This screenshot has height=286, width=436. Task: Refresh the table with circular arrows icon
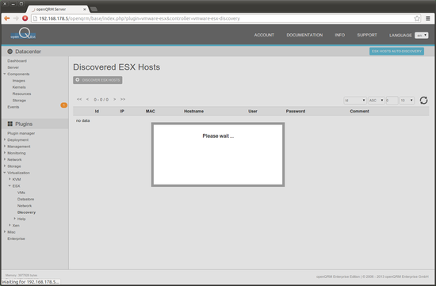(x=423, y=101)
